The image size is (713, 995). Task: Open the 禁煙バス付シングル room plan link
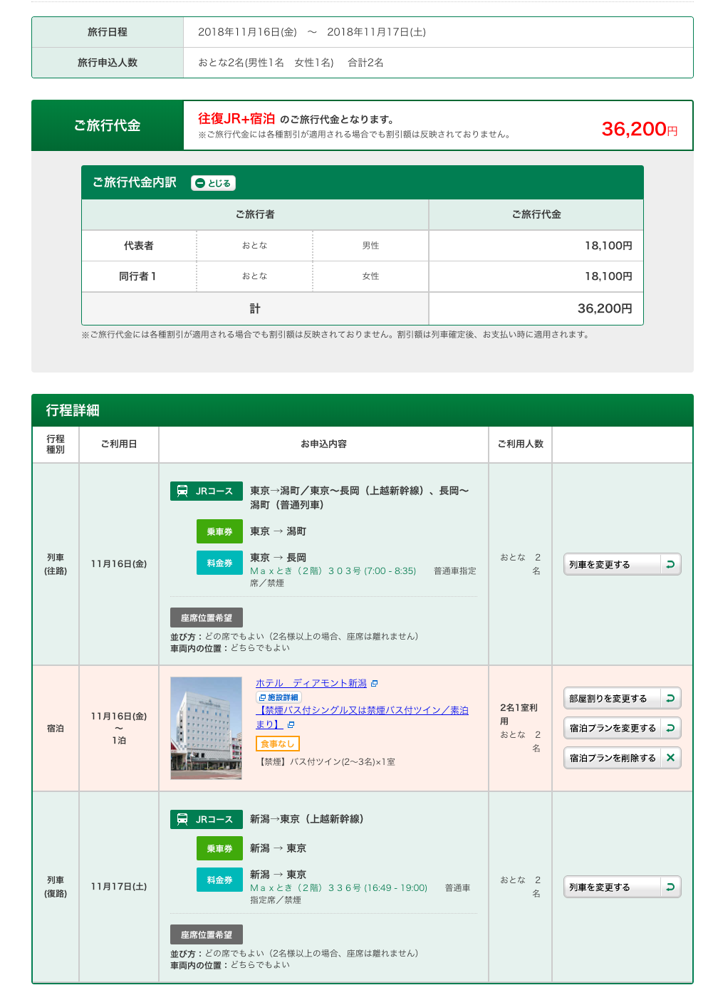pos(362,717)
